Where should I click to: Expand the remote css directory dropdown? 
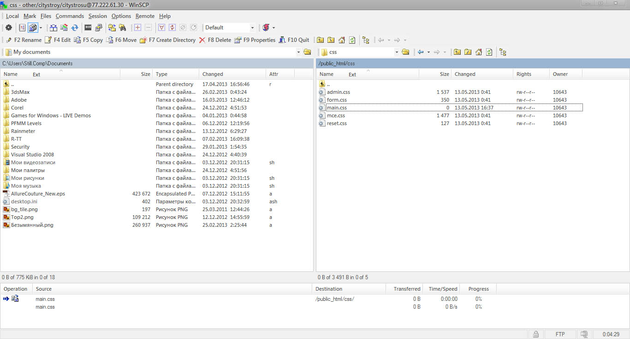pos(396,52)
